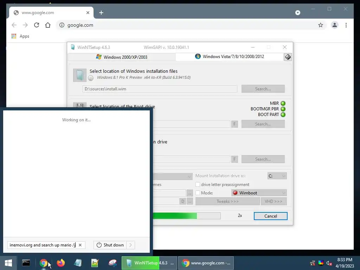The image size is (360, 270).
Task: View site information icon for google.com
Action: [x=62, y=25]
